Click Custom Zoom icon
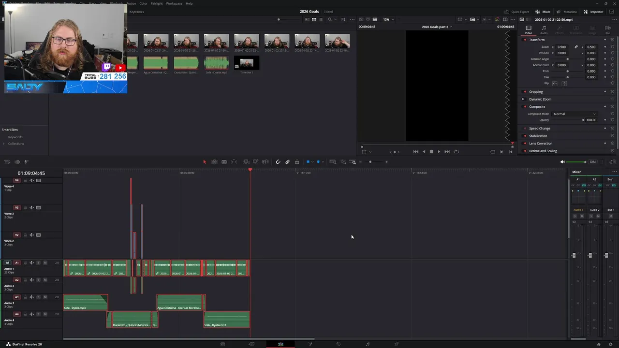The width and height of the screenshot is (619, 348). [x=354, y=162]
